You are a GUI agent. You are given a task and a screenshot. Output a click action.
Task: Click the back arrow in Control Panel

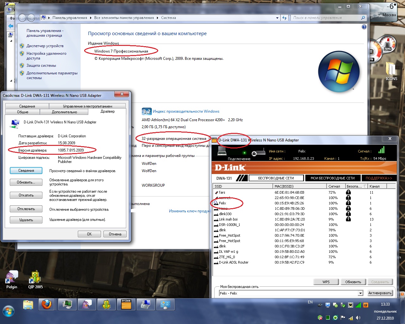tap(22, 18)
